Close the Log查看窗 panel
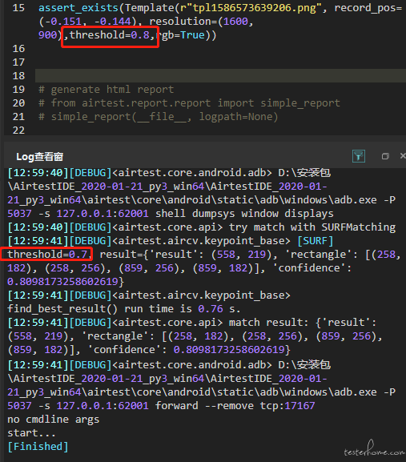Image resolution: width=406 pixels, height=462 pixels. tap(403, 156)
